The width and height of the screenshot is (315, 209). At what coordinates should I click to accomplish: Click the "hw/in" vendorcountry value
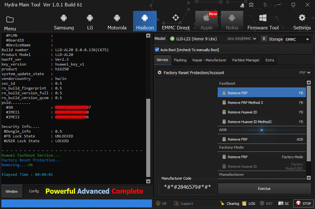(61, 79)
